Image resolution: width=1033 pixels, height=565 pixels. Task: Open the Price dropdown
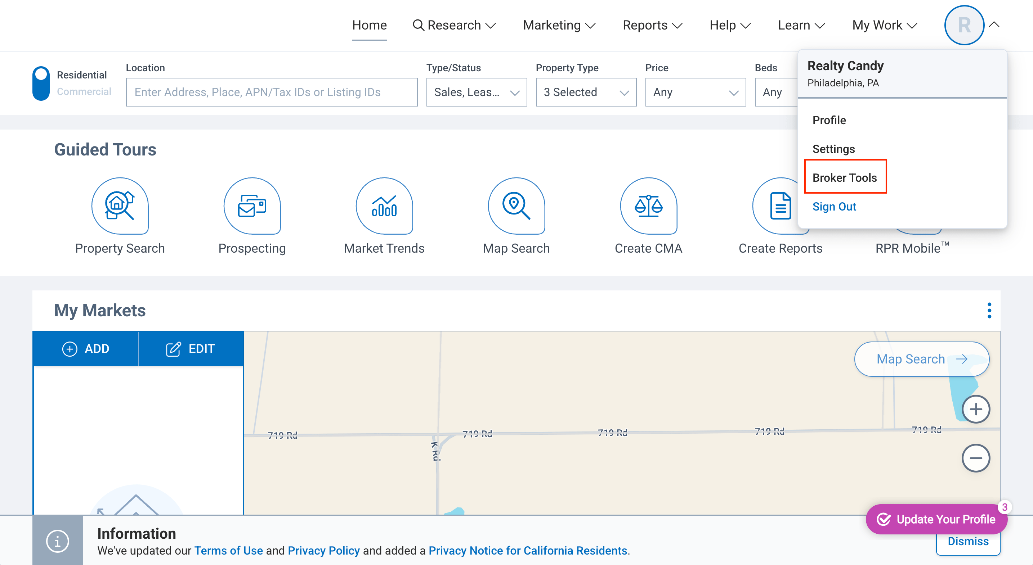(695, 92)
